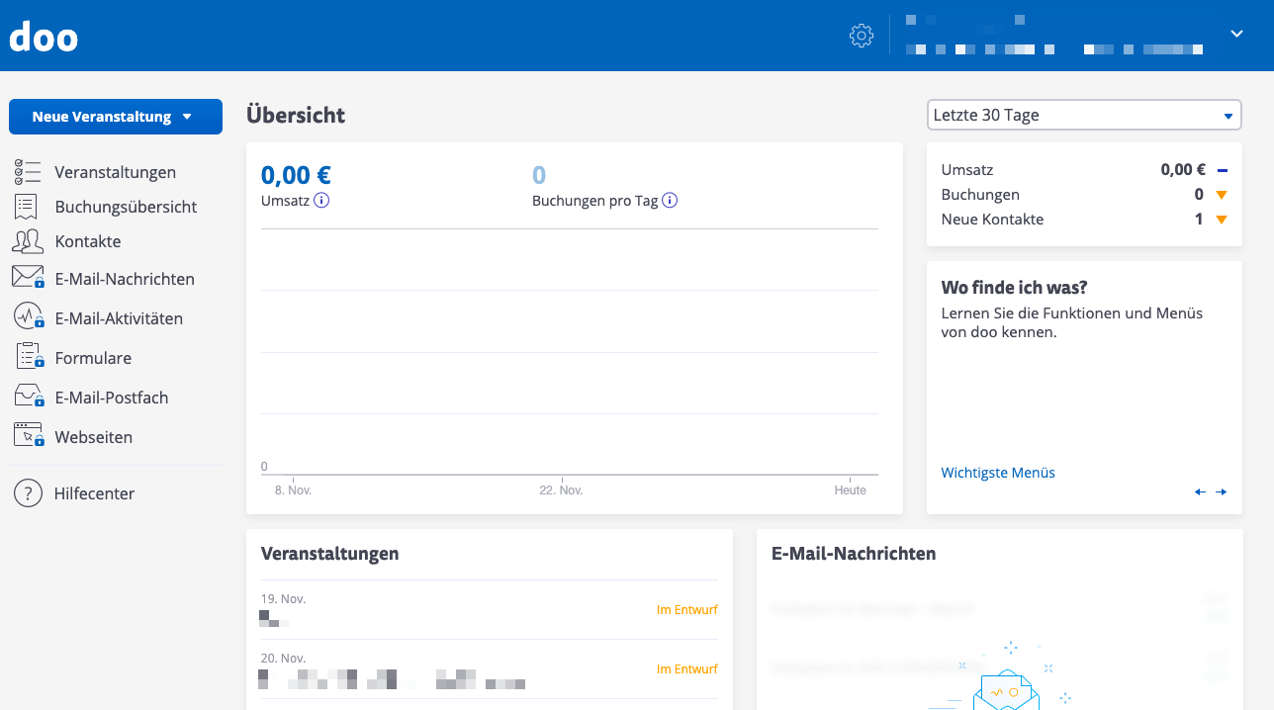Click the envelope illustration in E-Mail-Nachrichten card
Screen dimensions: 1274x710
1006,689
